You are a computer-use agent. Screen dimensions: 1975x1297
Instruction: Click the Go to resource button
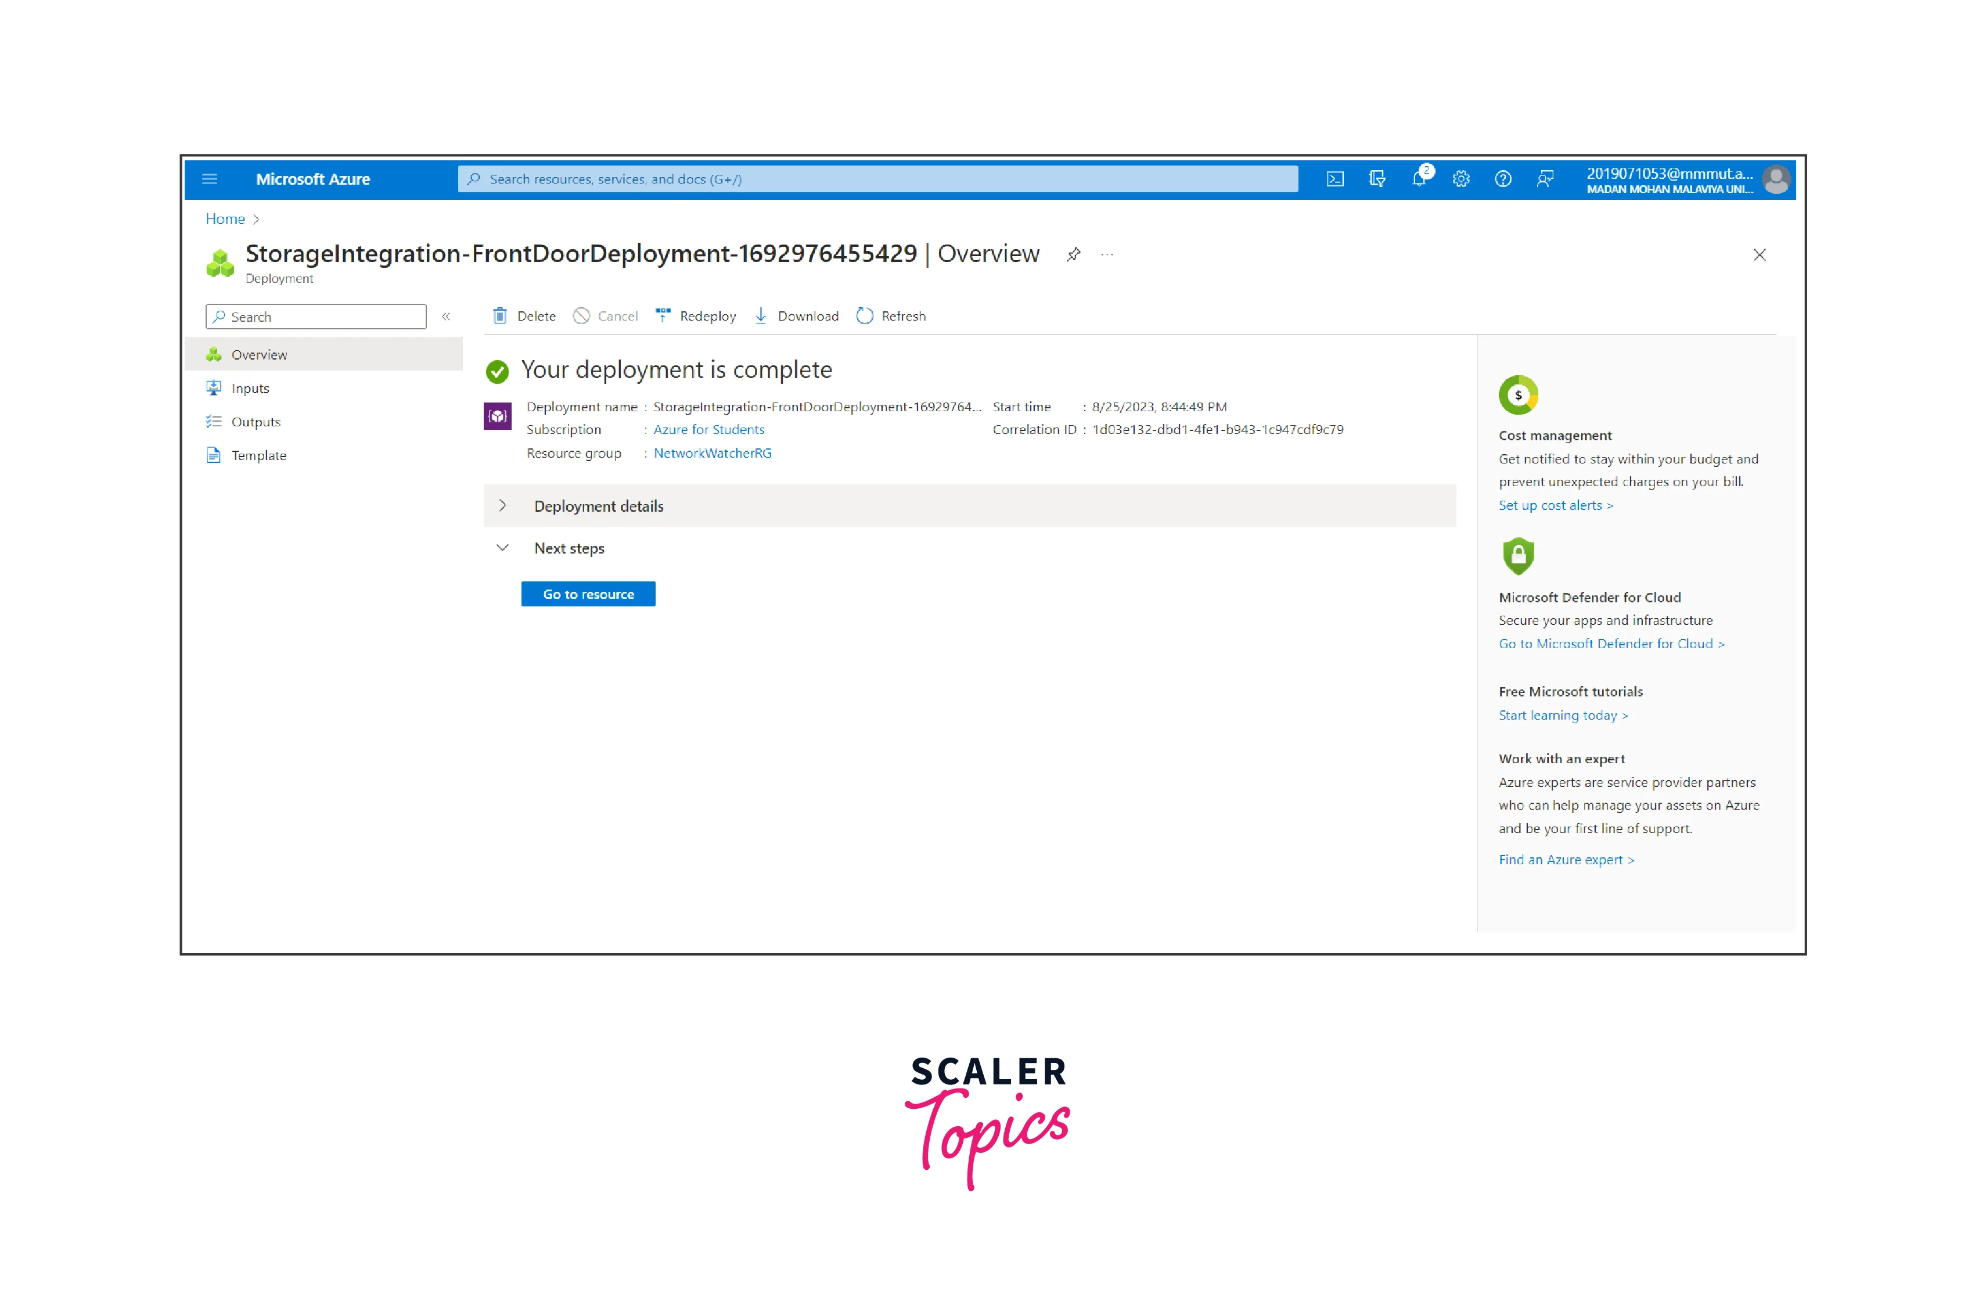tap(588, 594)
